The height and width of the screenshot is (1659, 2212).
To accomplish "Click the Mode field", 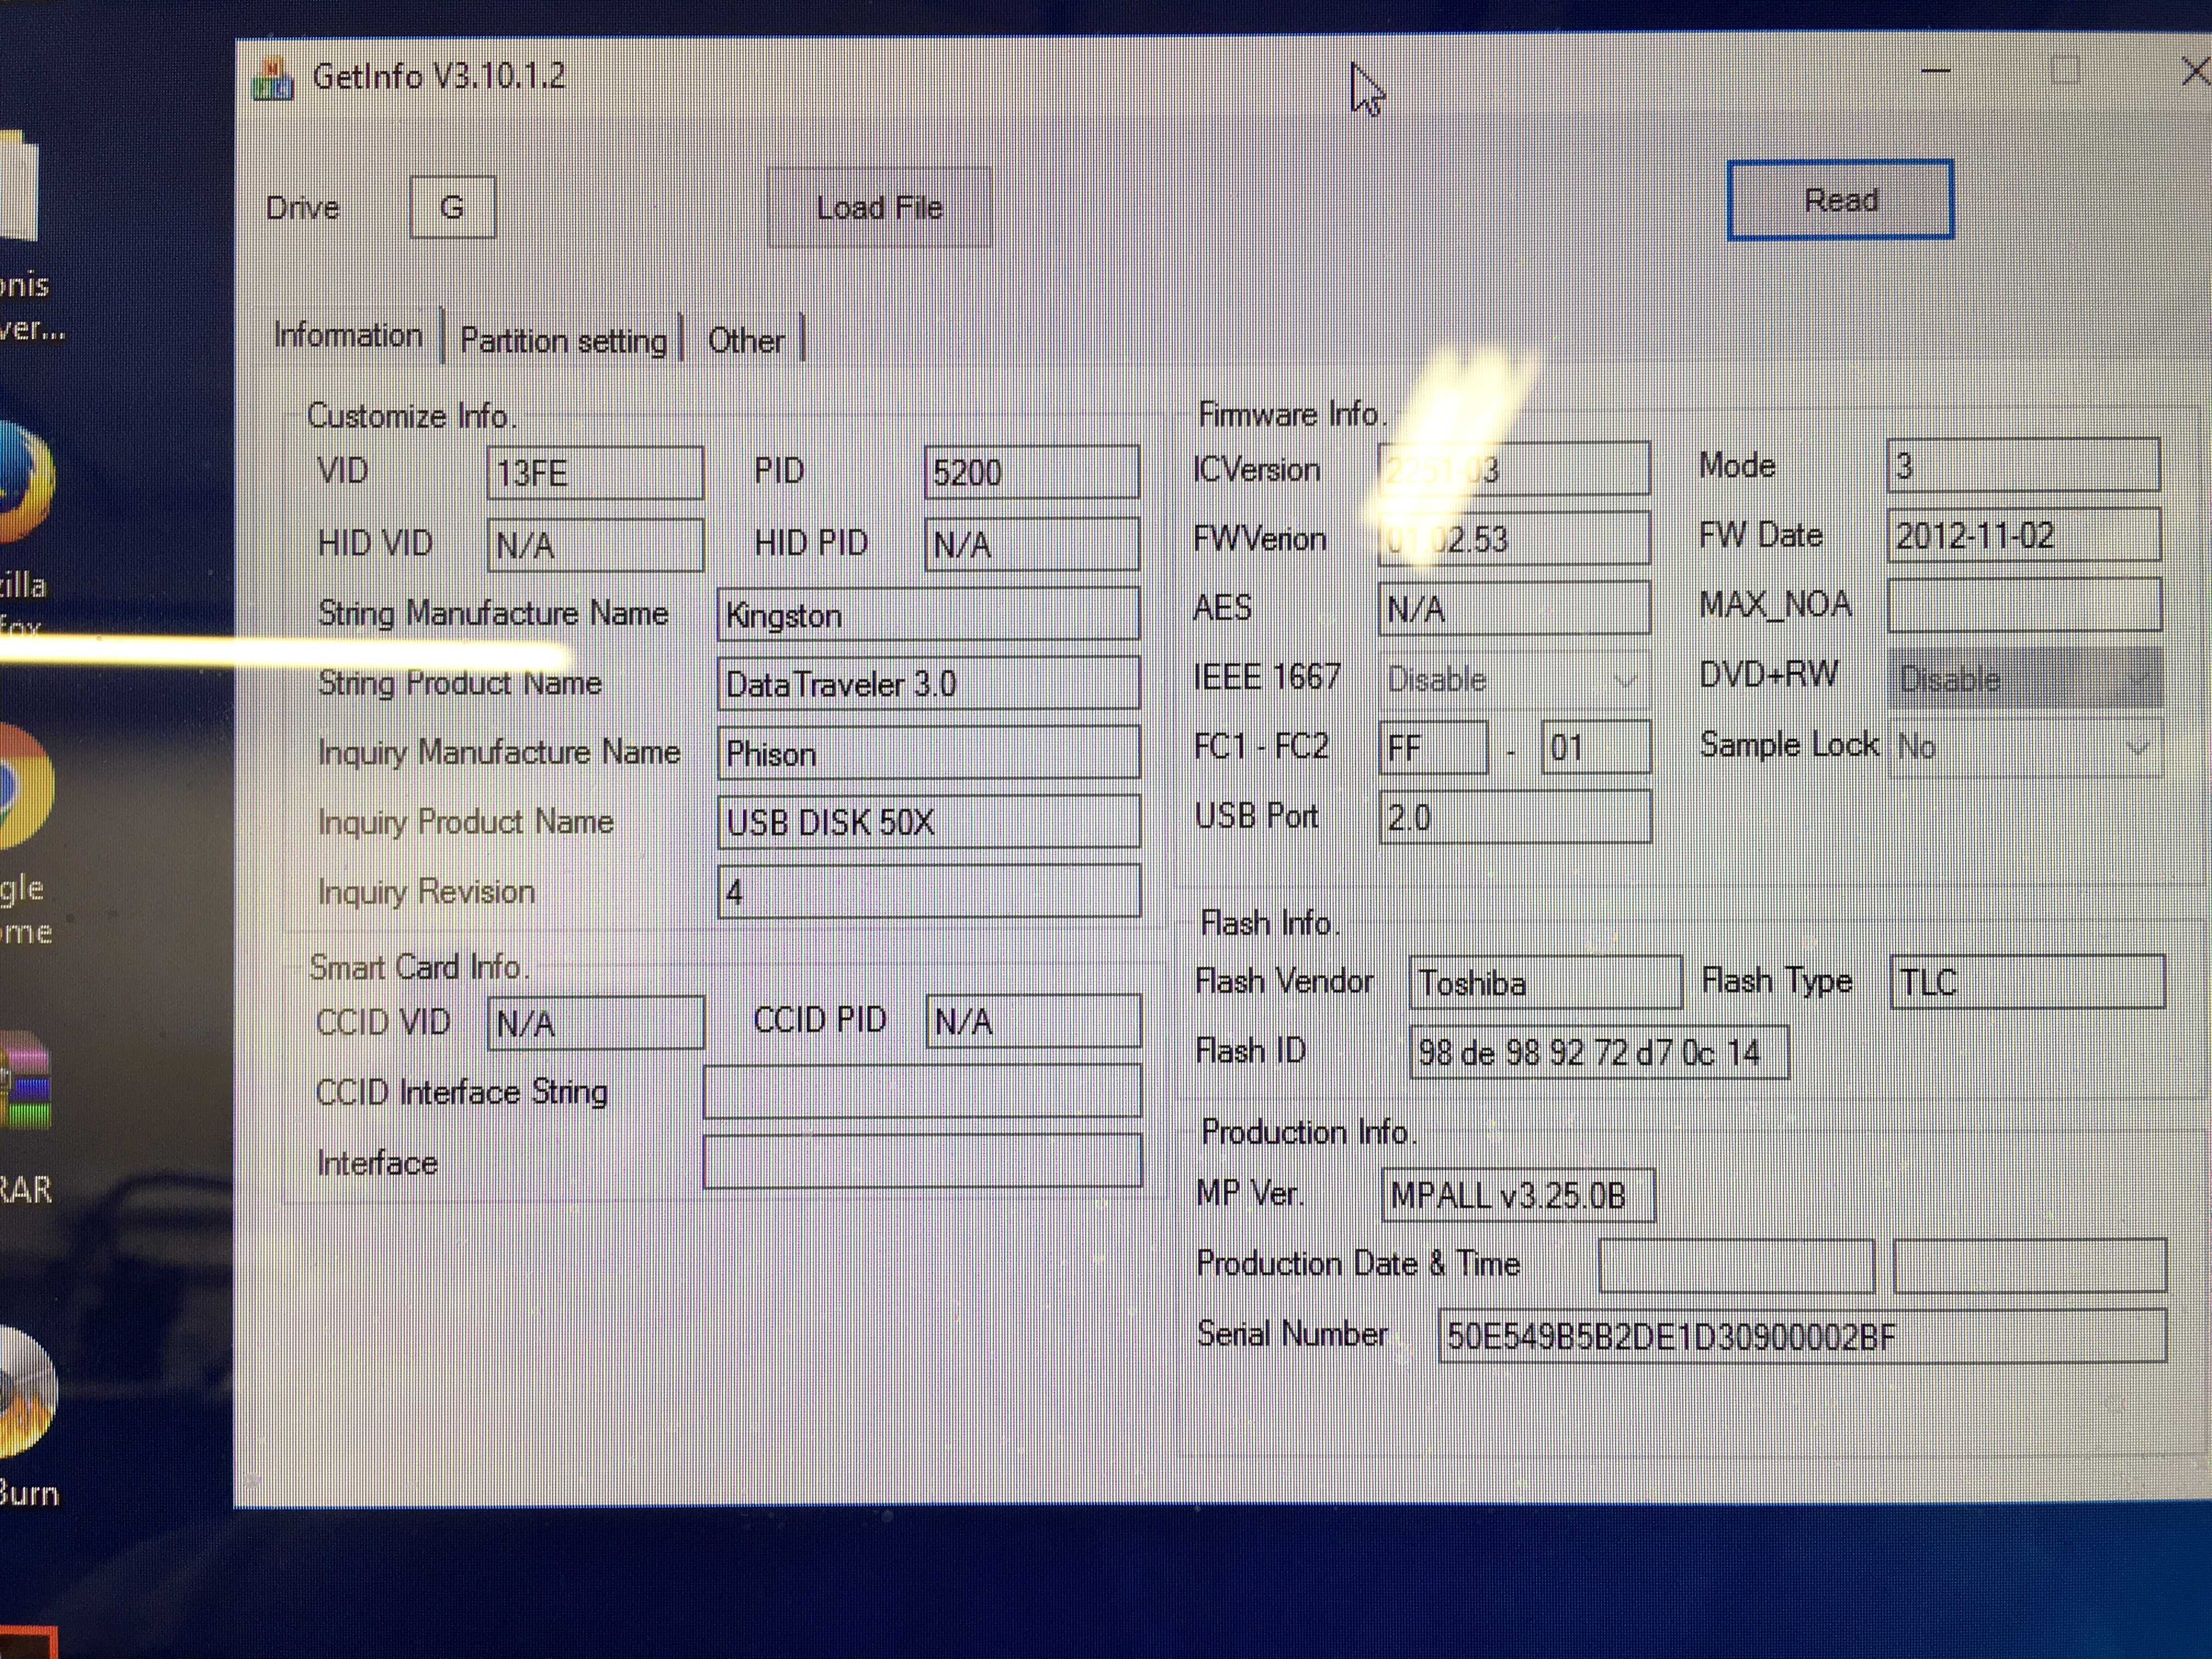I will click(2023, 465).
